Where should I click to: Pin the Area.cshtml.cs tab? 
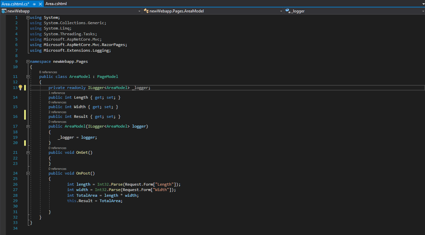click(x=34, y=4)
